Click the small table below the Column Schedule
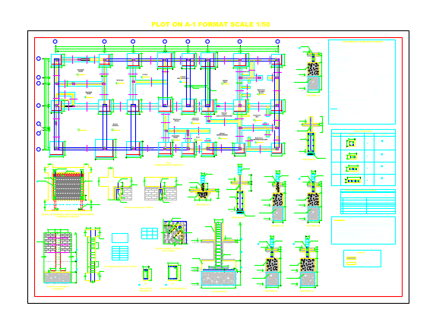436x325 pixels. [x=368, y=201]
